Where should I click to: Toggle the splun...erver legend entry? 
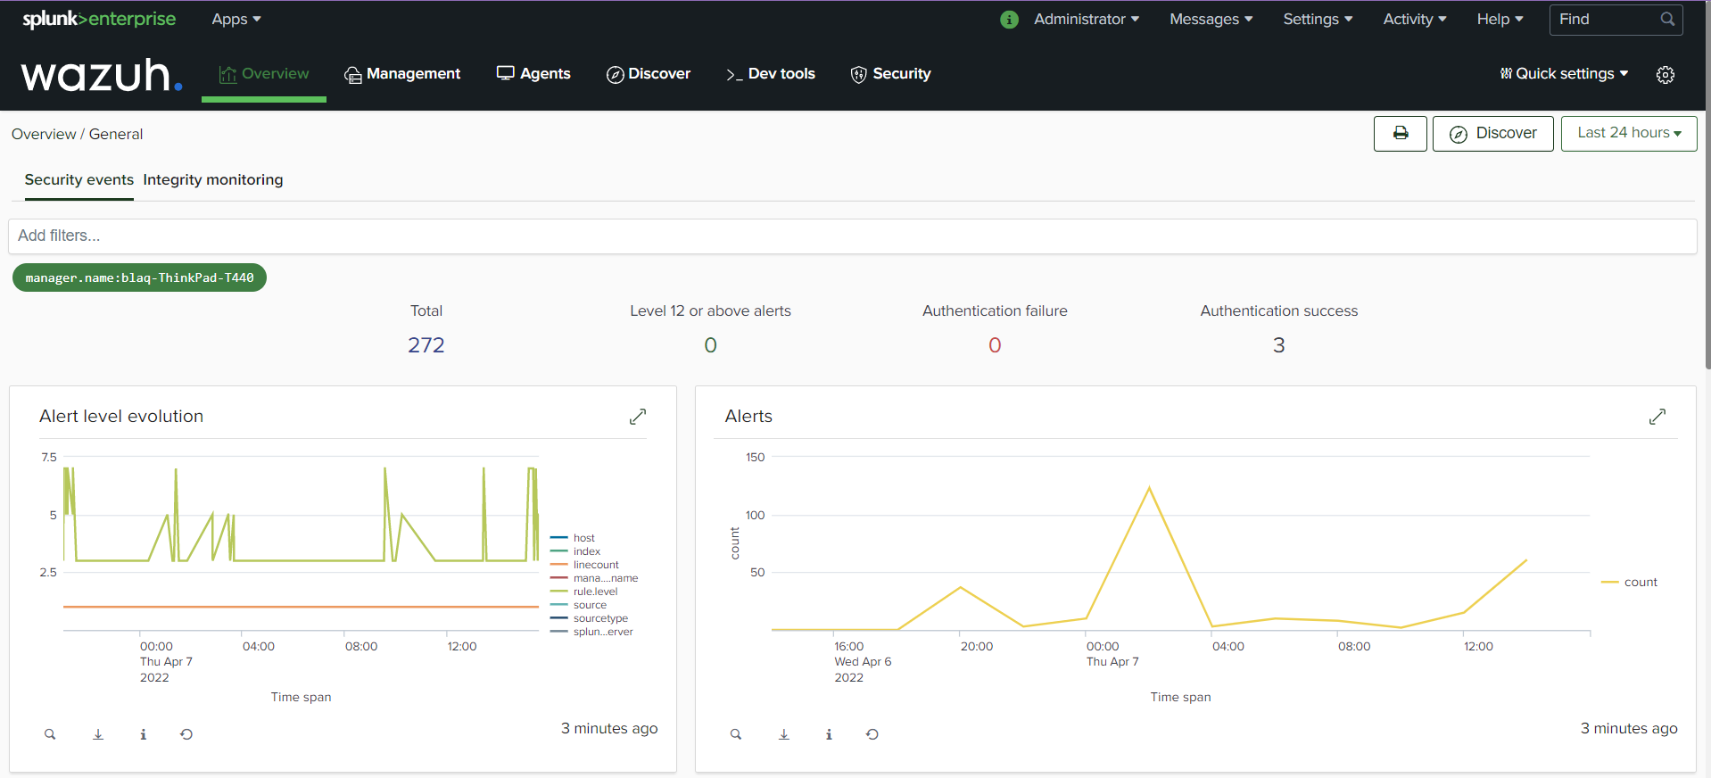click(592, 632)
